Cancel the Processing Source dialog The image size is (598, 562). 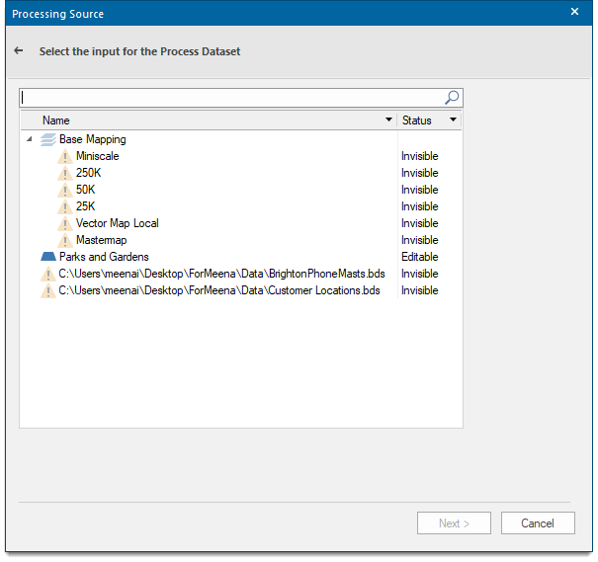click(538, 522)
